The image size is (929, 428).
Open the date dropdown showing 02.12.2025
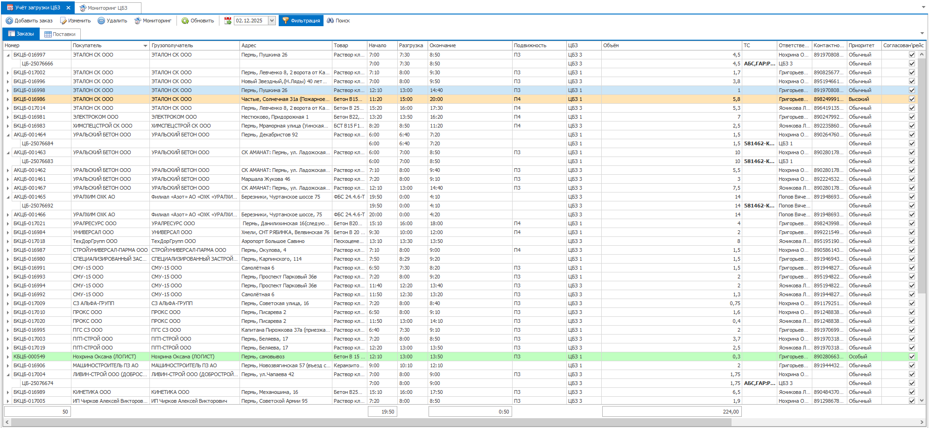coord(272,21)
